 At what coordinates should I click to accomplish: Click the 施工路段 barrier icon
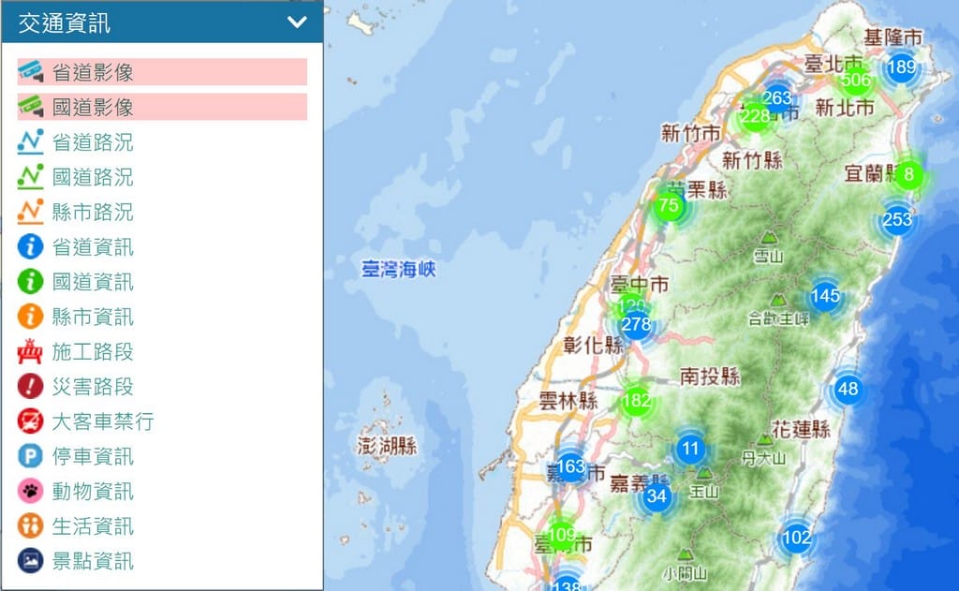[x=31, y=352]
